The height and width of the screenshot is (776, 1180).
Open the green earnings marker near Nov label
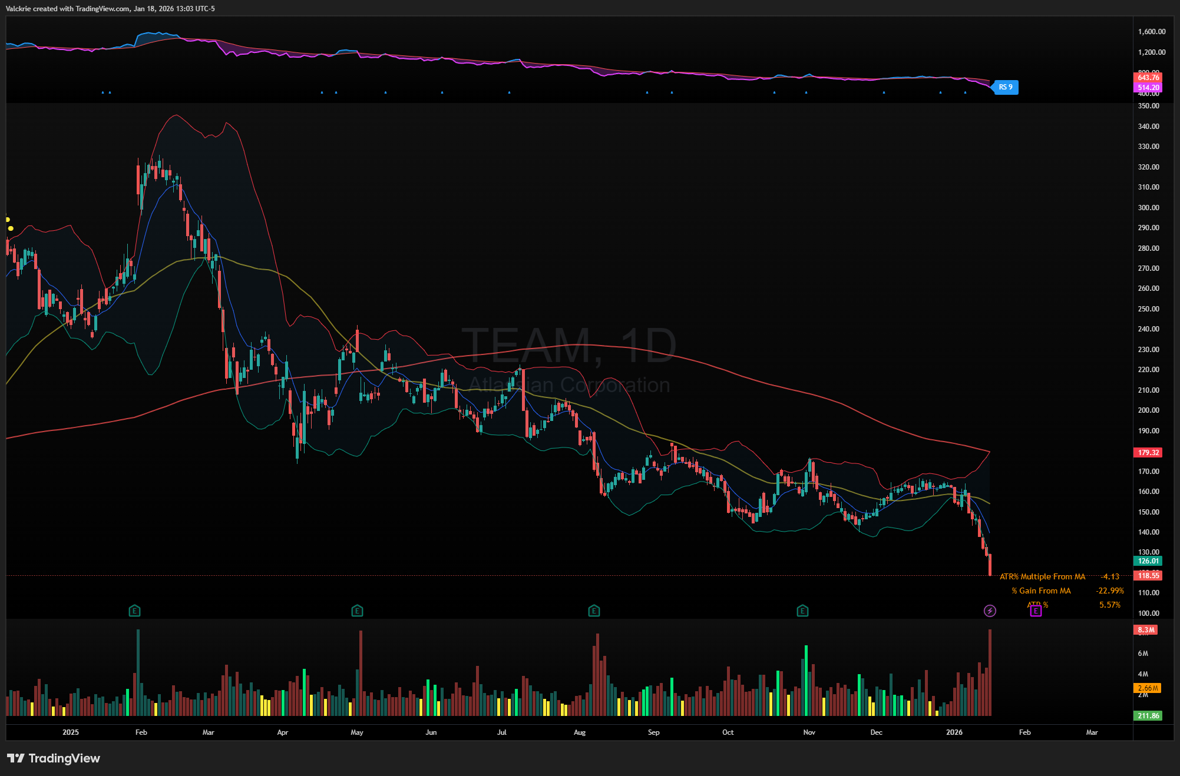[x=802, y=611]
